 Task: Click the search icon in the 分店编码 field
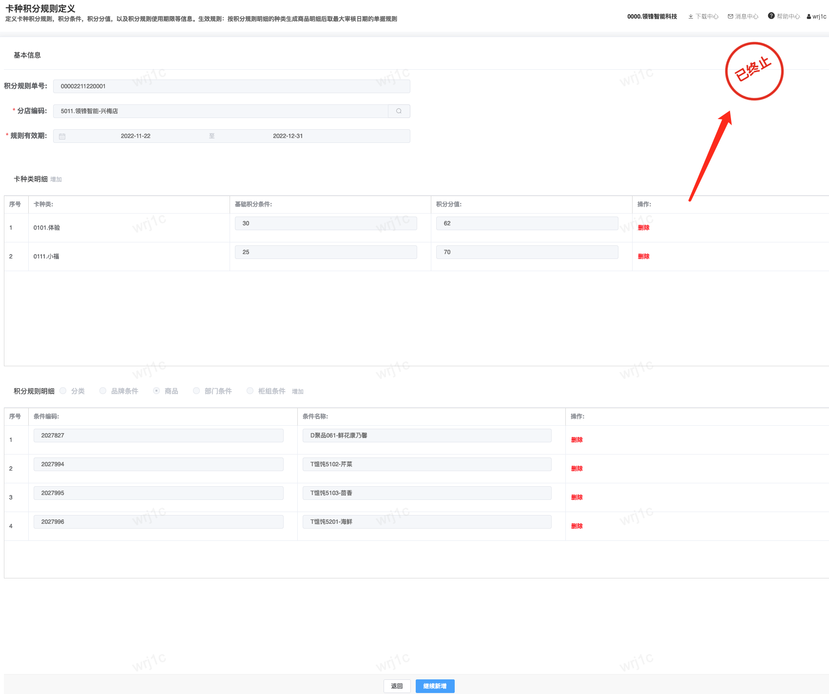(399, 111)
